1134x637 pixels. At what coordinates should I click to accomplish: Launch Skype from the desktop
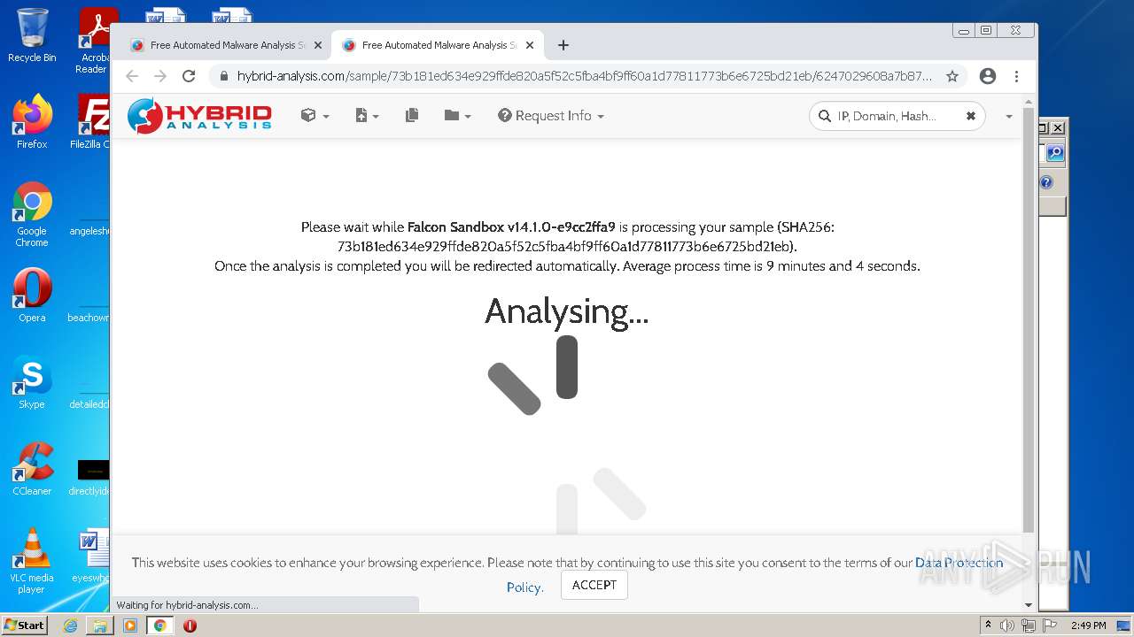tap(32, 381)
